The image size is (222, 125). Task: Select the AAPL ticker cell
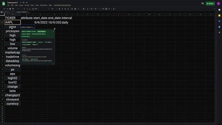[12, 22]
